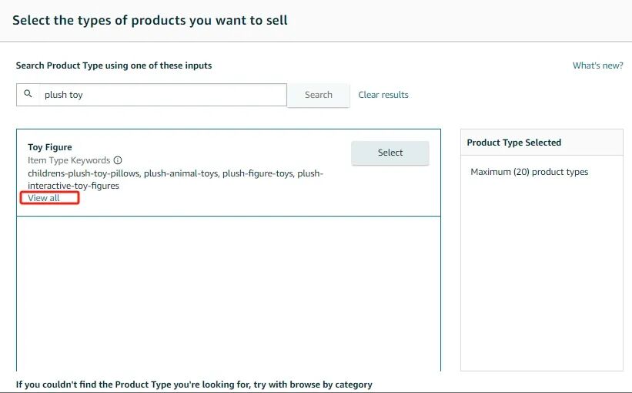Select the Toy Figure product type
This screenshot has height=393, width=632.
[x=390, y=153]
